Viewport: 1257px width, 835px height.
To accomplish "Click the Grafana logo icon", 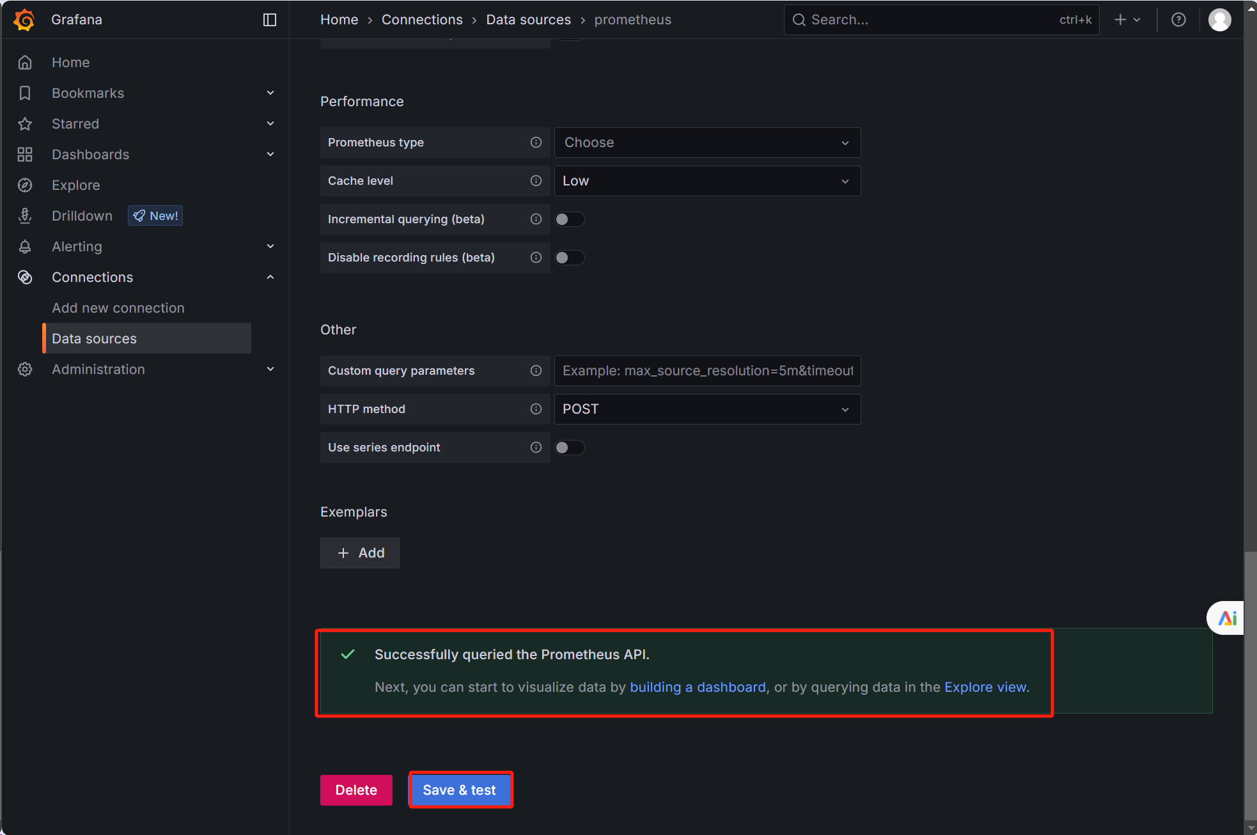I will 24,20.
